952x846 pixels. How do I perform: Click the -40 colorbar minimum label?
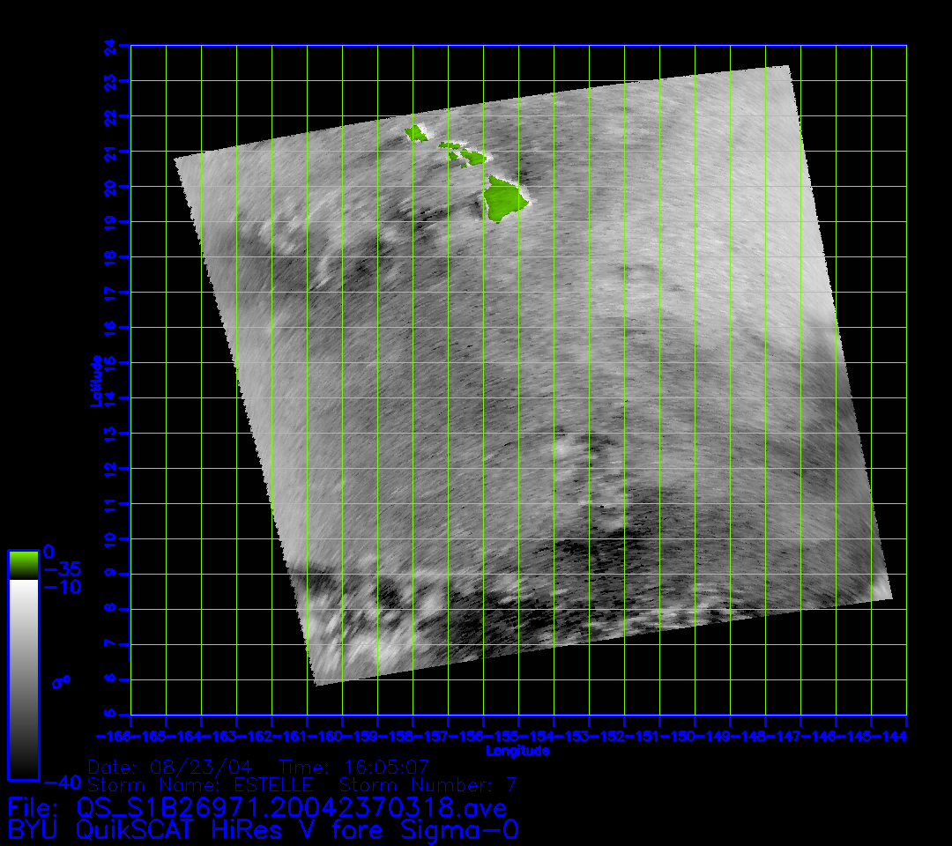[63, 782]
